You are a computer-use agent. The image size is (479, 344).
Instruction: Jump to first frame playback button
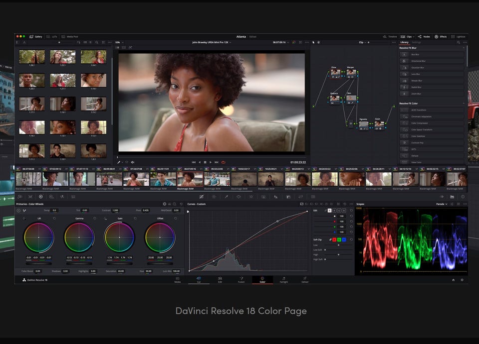pyautogui.click(x=194, y=162)
